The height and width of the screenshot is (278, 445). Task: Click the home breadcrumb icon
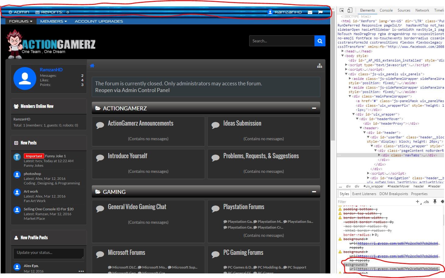tap(92, 66)
